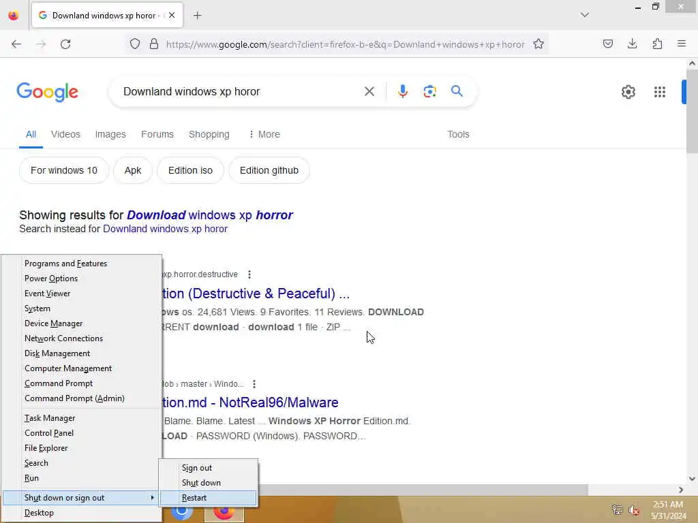Go back with the browser back arrow

(x=16, y=44)
